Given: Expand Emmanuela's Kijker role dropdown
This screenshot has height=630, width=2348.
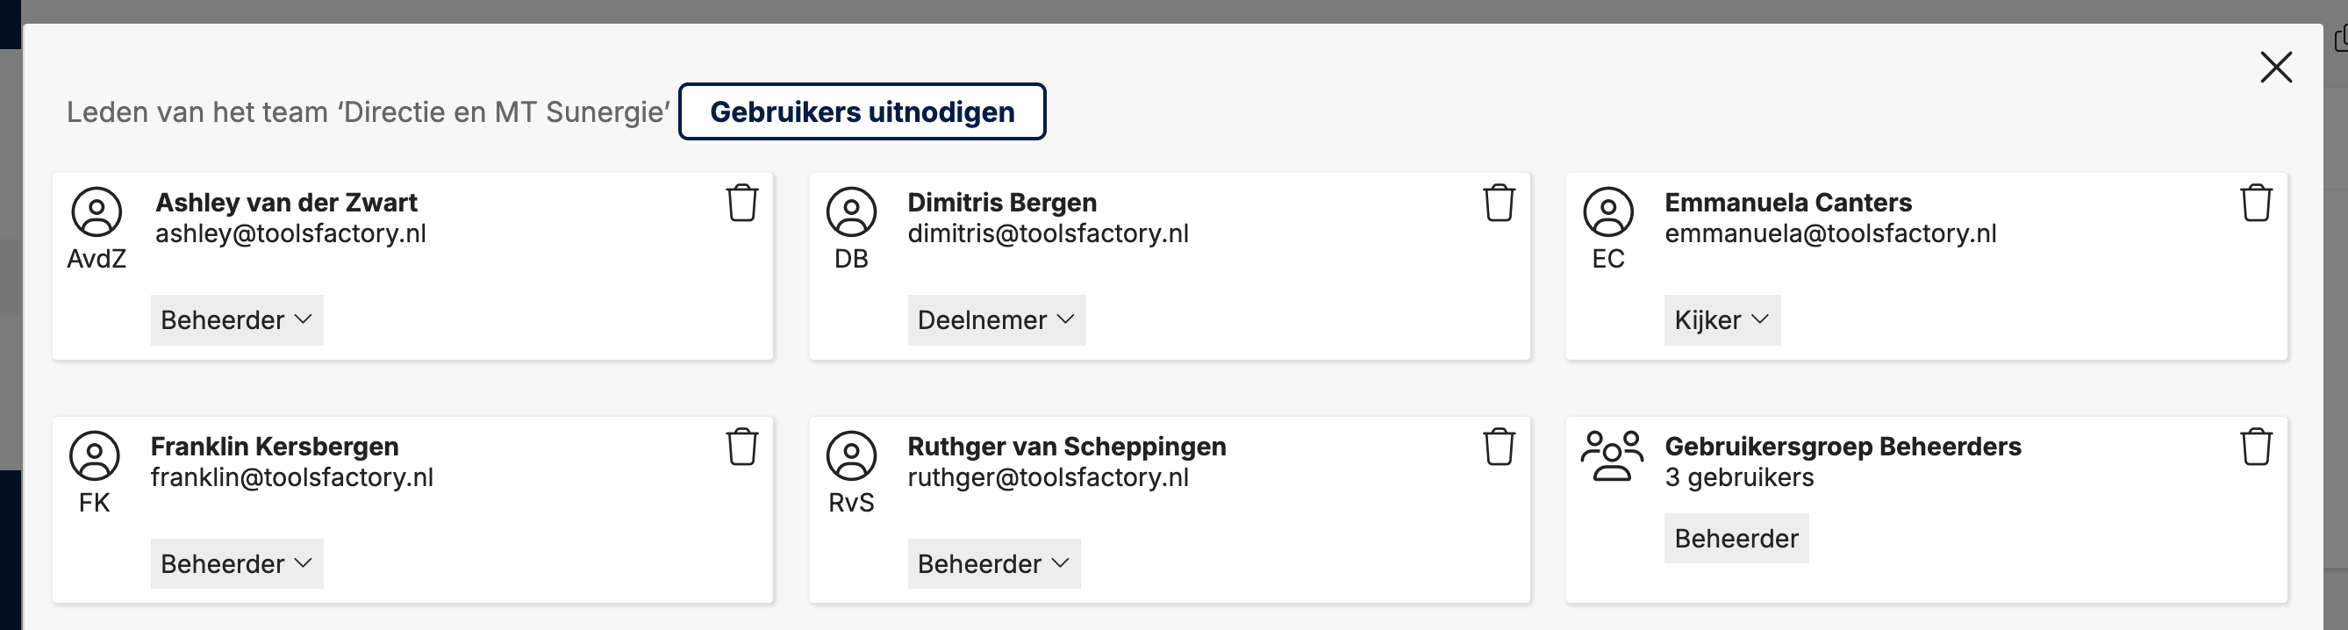Looking at the screenshot, I should click(x=1722, y=320).
